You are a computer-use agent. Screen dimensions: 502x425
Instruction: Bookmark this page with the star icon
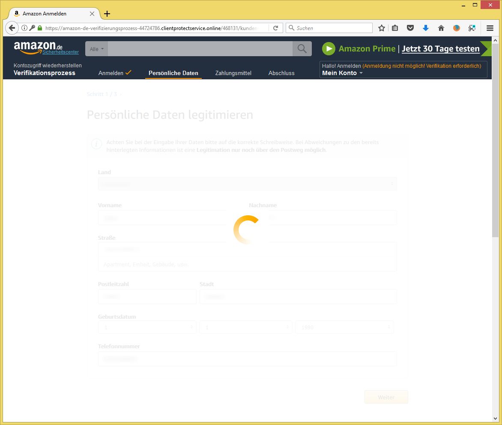pos(381,28)
